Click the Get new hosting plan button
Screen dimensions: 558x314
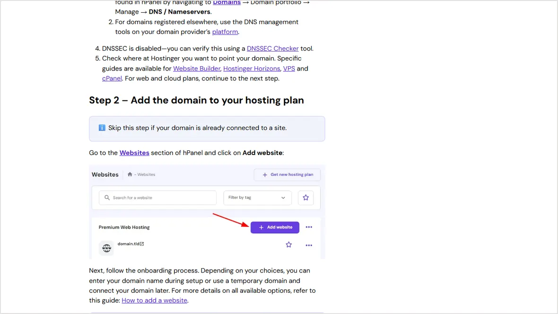pyautogui.click(x=287, y=175)
